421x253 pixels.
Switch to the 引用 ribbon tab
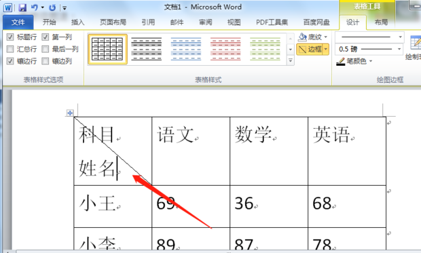[x=148, y=22]
